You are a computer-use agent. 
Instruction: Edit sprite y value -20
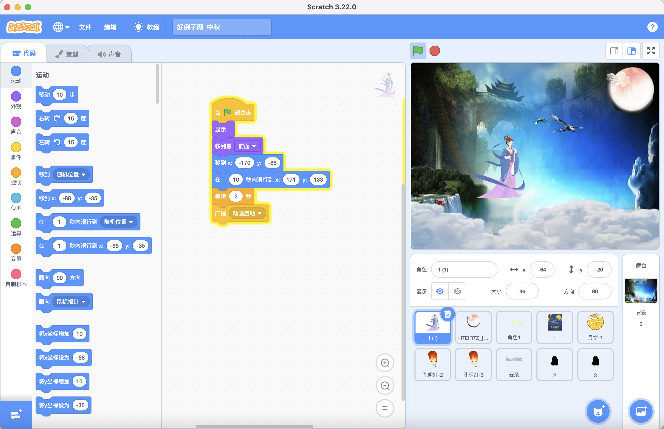click(x=599, y=269)
